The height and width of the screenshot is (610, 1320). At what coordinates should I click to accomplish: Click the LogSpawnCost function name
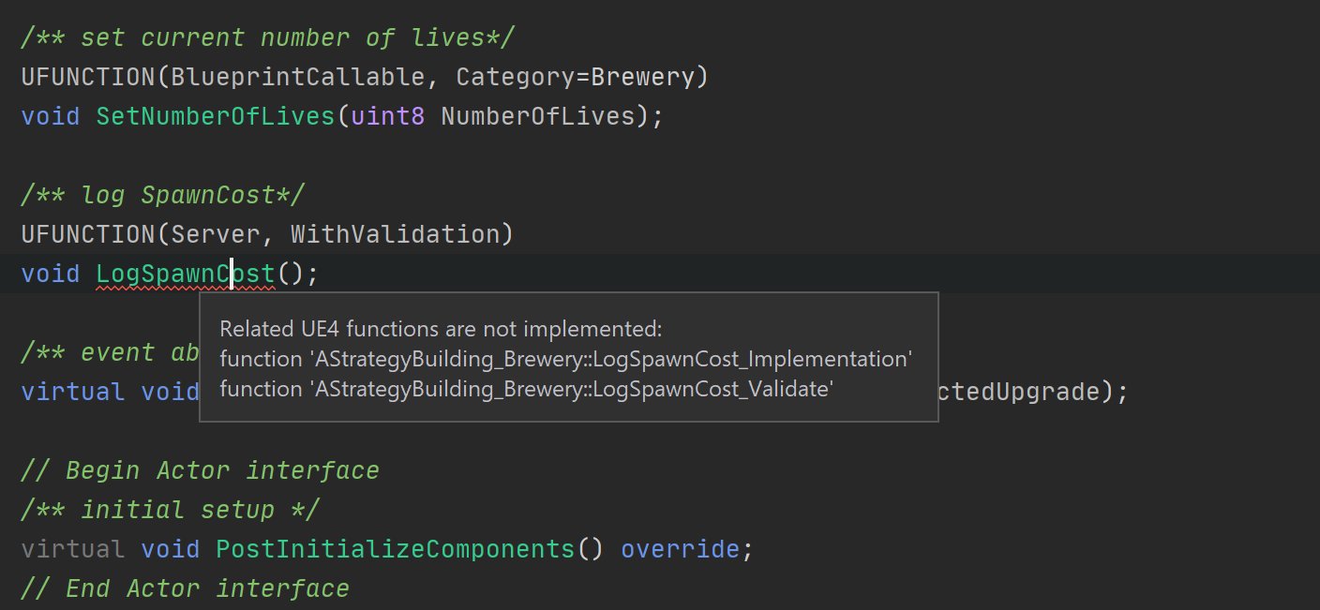[x=186, y=274]
